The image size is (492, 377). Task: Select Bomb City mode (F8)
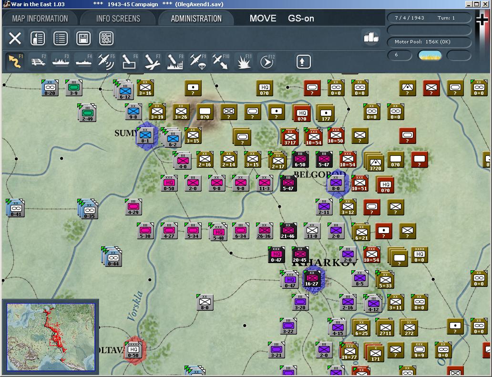tap(175, 61)
